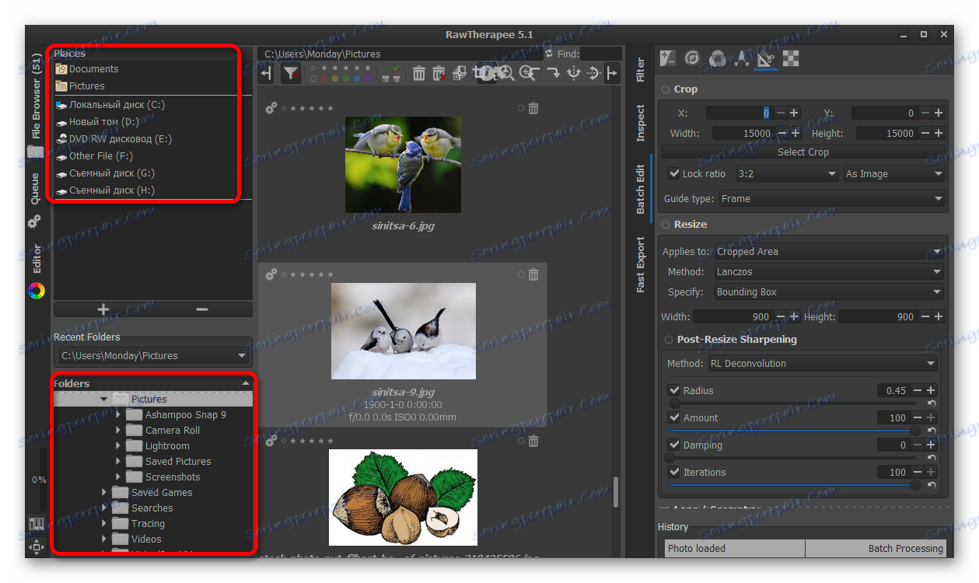Click the lowest icon in the left sidebar

[x=36, y=547]
